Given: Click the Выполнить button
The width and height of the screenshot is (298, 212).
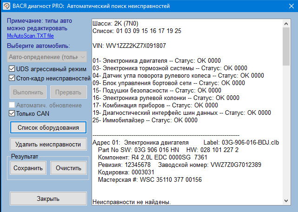Looking at the screenshot, I should [x=28, y=92].
